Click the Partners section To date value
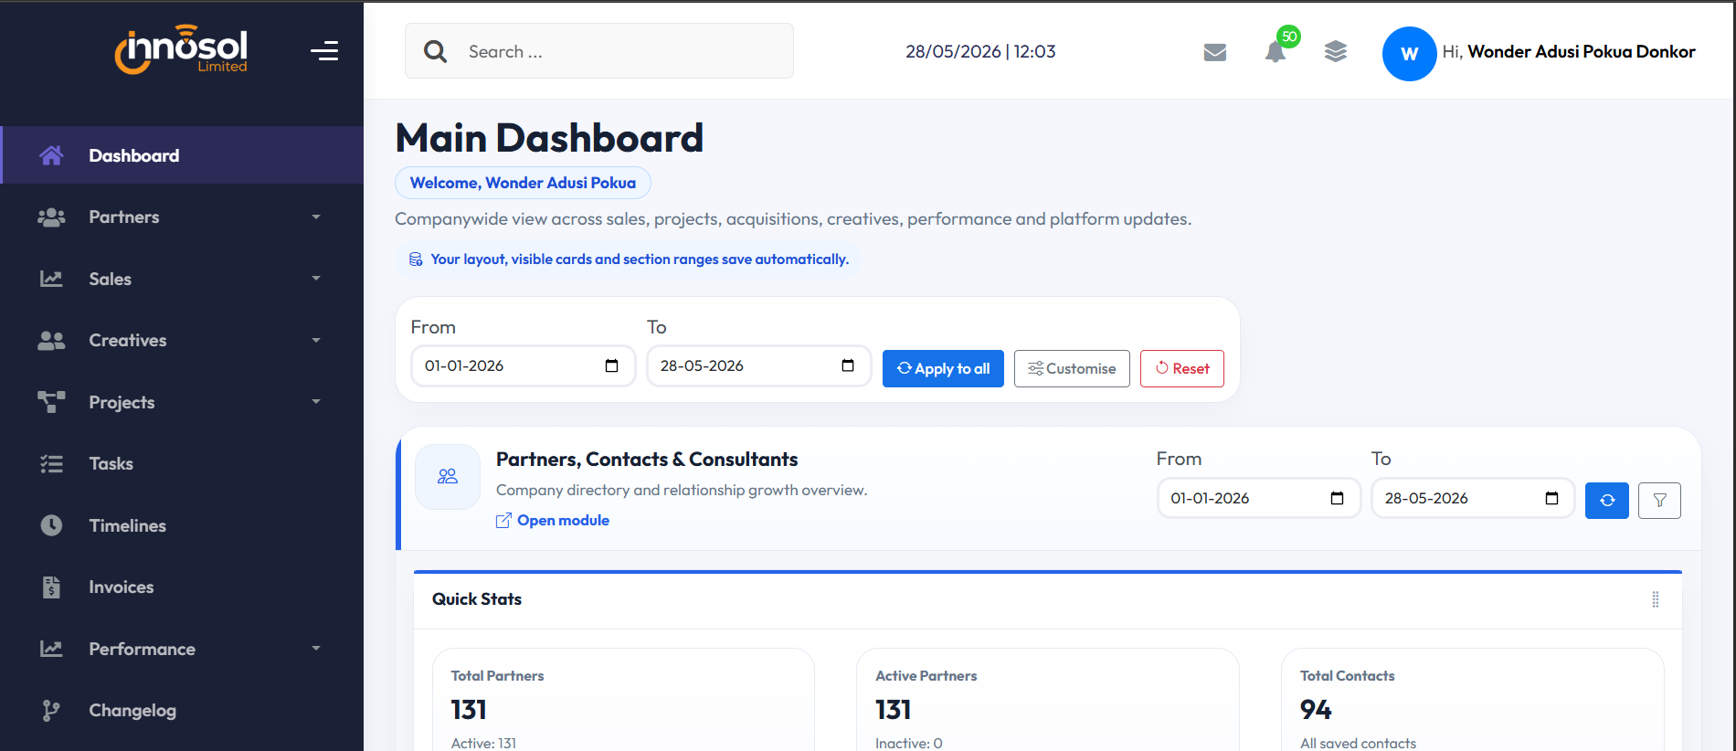This screenshot has height=751, width=1736. (x=1426, y=499)
